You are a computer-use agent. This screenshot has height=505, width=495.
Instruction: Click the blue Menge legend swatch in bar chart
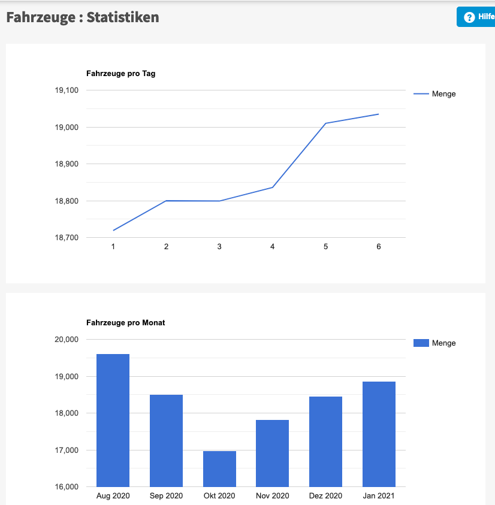[x=421, y=343]
